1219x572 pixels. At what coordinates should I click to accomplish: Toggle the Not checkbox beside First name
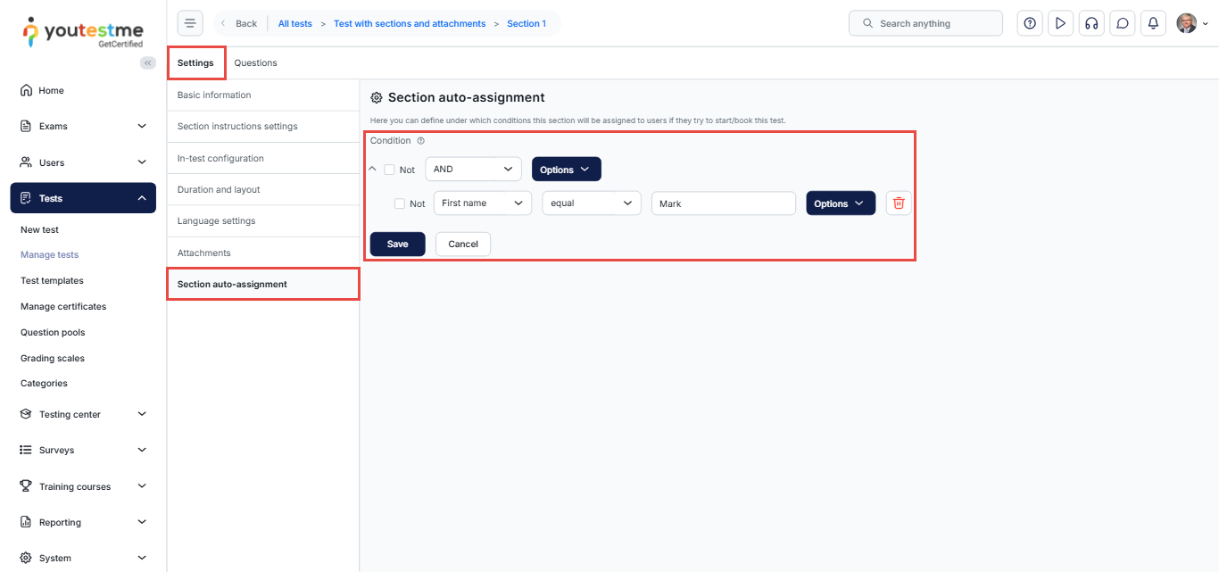point(400,203)
